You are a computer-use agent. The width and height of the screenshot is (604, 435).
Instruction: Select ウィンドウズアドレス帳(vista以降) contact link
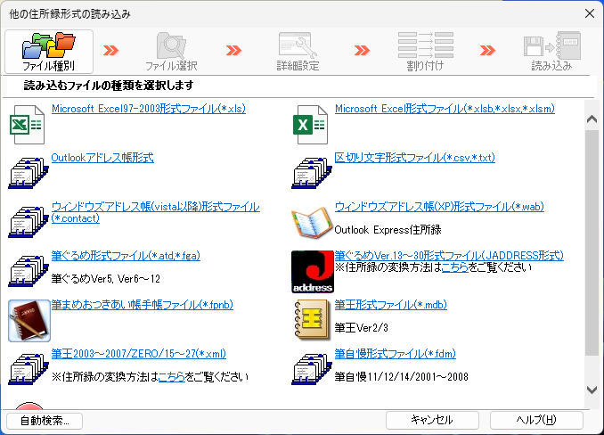click(156, 212)
